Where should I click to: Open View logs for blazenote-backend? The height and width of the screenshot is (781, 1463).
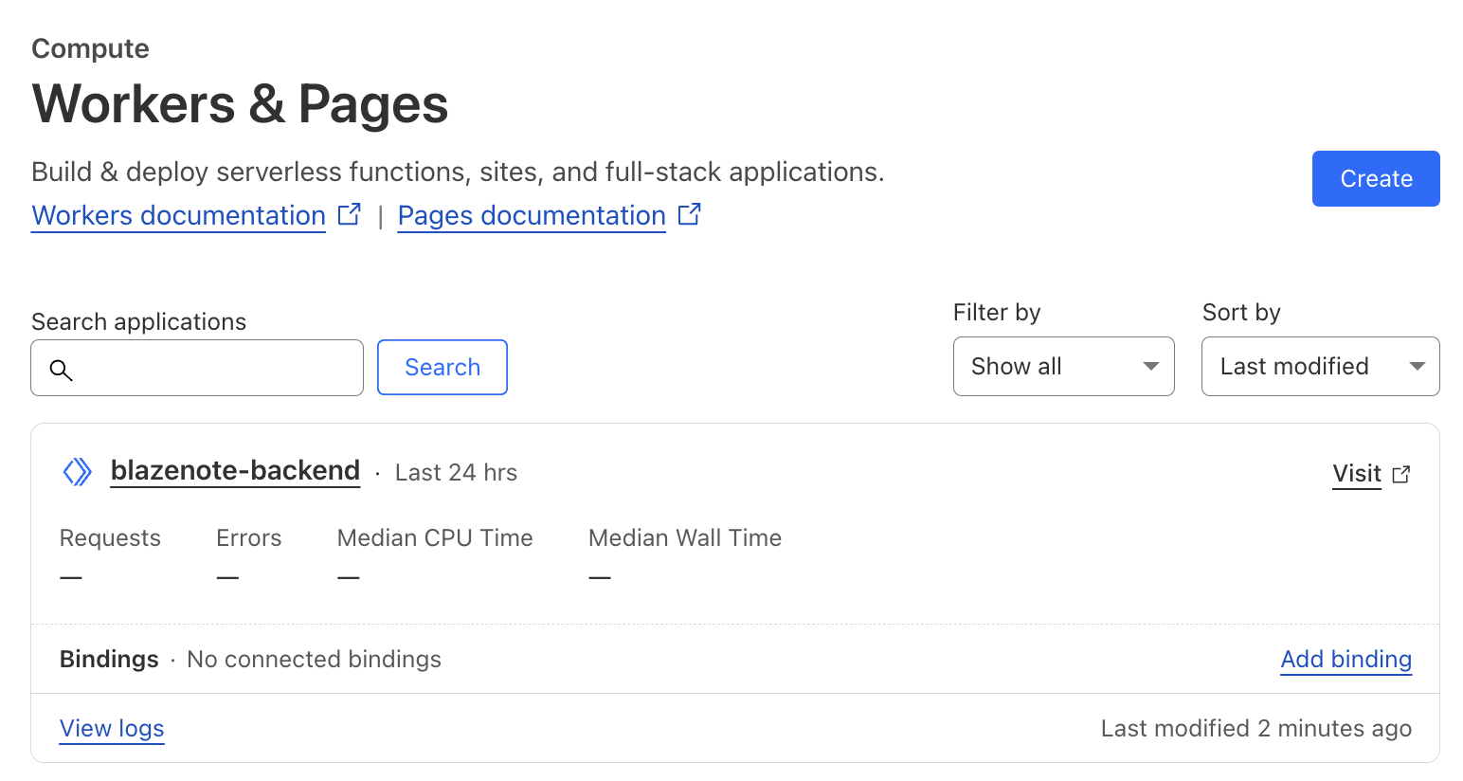pyautogui.click(x=112, y=728)
